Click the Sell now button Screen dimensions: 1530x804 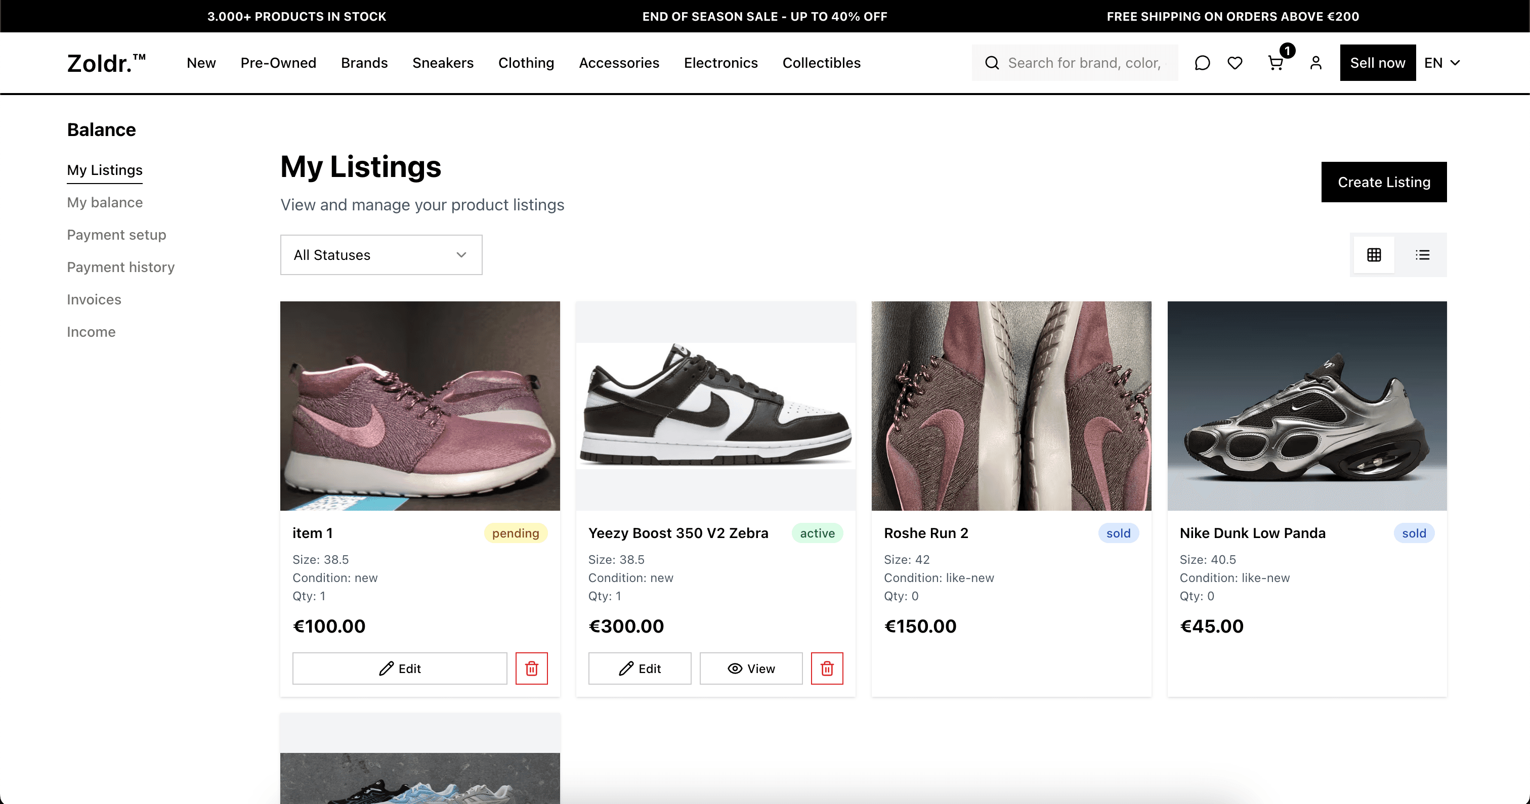pos(1377,62)
